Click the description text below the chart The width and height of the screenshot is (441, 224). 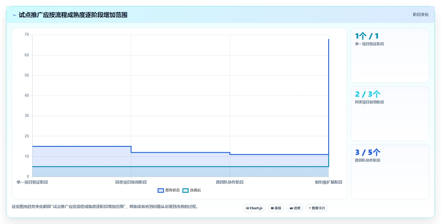[105, 207]
